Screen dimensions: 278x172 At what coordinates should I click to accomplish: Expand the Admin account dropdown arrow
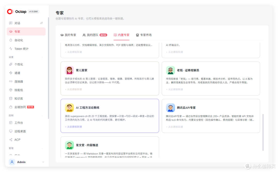[43, 162]
